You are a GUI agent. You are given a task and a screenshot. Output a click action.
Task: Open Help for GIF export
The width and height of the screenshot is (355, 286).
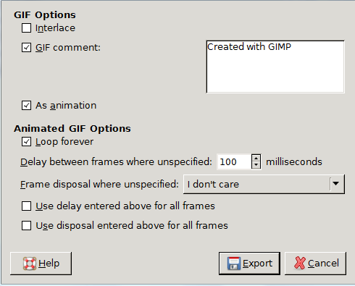(x=41, y=264)
